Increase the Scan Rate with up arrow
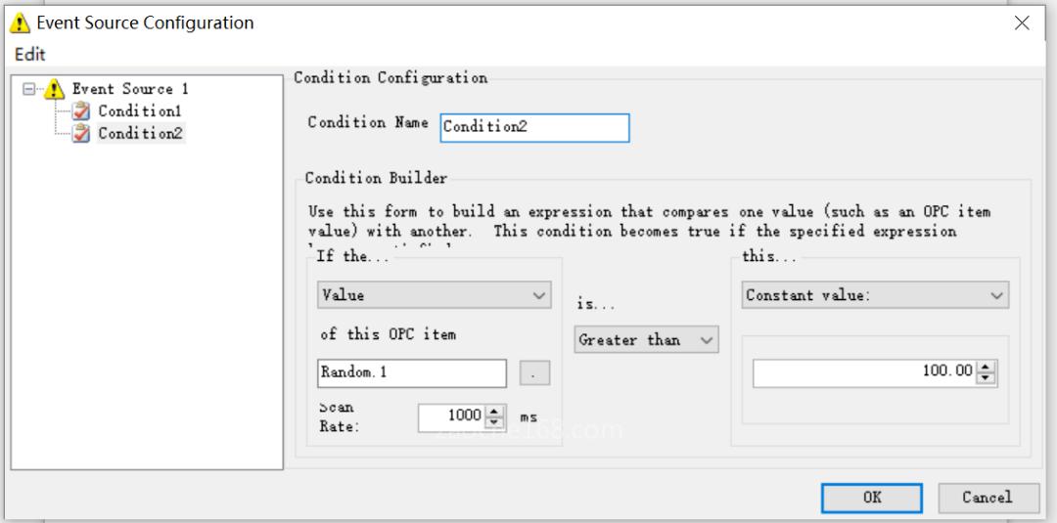The height and width of the screenshot is (523, 1057). (x=495, y=412)
